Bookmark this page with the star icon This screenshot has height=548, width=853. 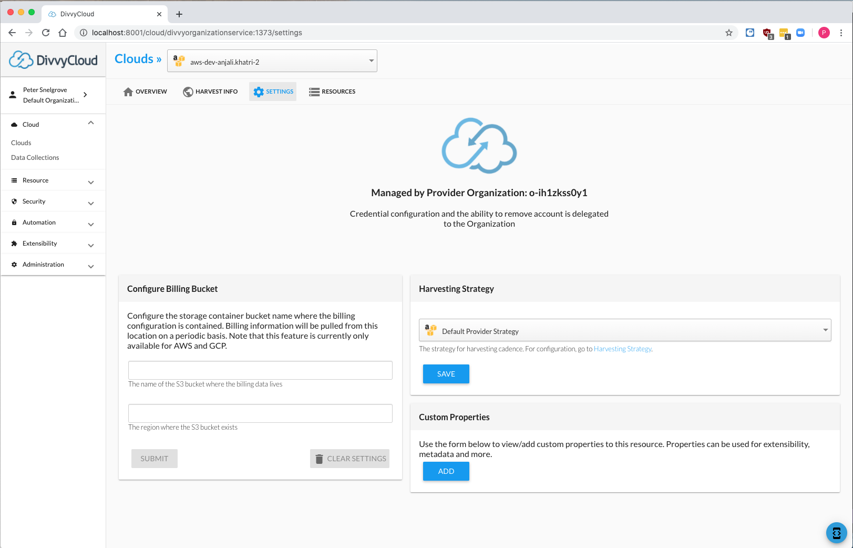tap(729, 33)
